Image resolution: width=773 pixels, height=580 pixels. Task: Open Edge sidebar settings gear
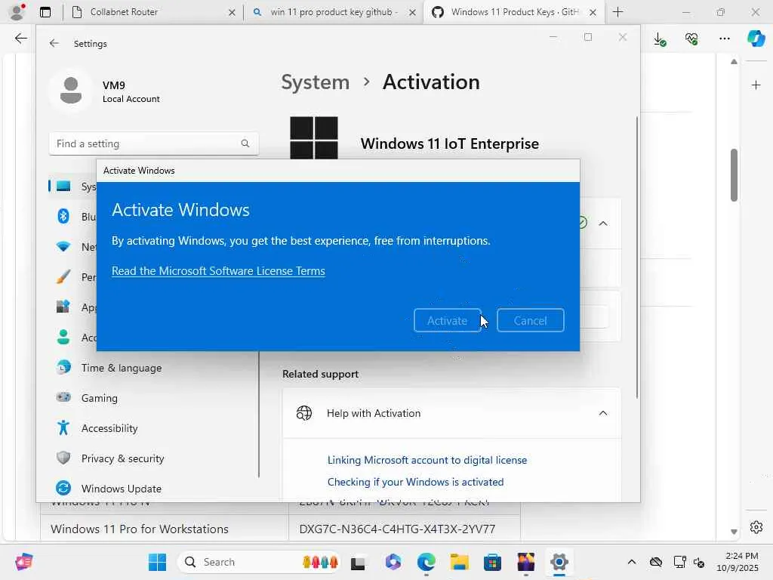[756, 527]
